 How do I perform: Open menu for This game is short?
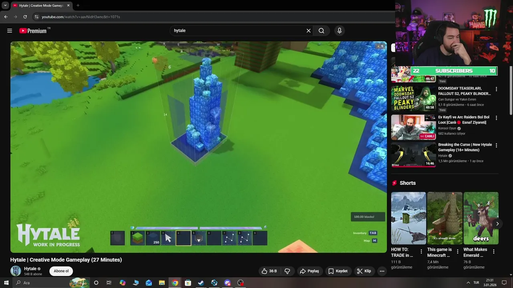point(458,252)
